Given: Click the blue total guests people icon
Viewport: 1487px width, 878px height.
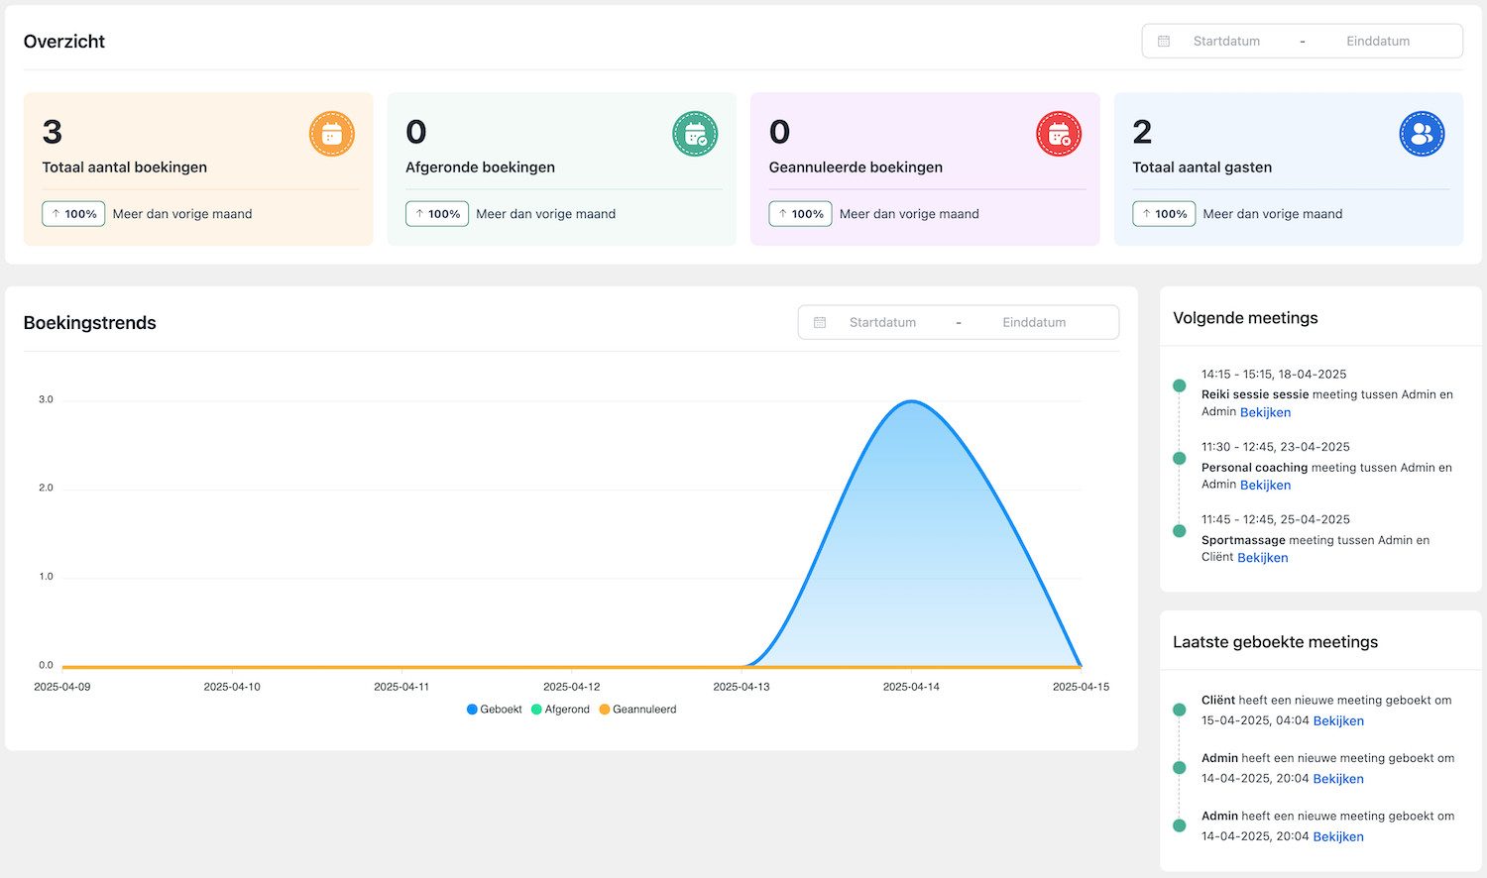Looking at the screenshot, I should click(1422, 134).
